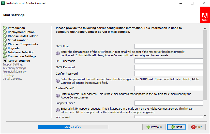Click the Support E-mail* label

65,103
